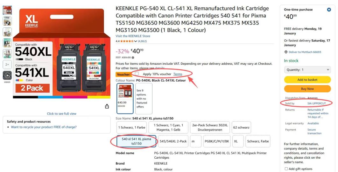Tick the Apply 10% voucher checkbox
Viewport: 338px width, 172px height.
[137, 74]
